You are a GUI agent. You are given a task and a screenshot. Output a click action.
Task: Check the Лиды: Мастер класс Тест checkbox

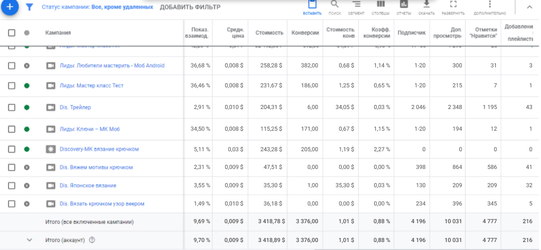pos(11,86)
